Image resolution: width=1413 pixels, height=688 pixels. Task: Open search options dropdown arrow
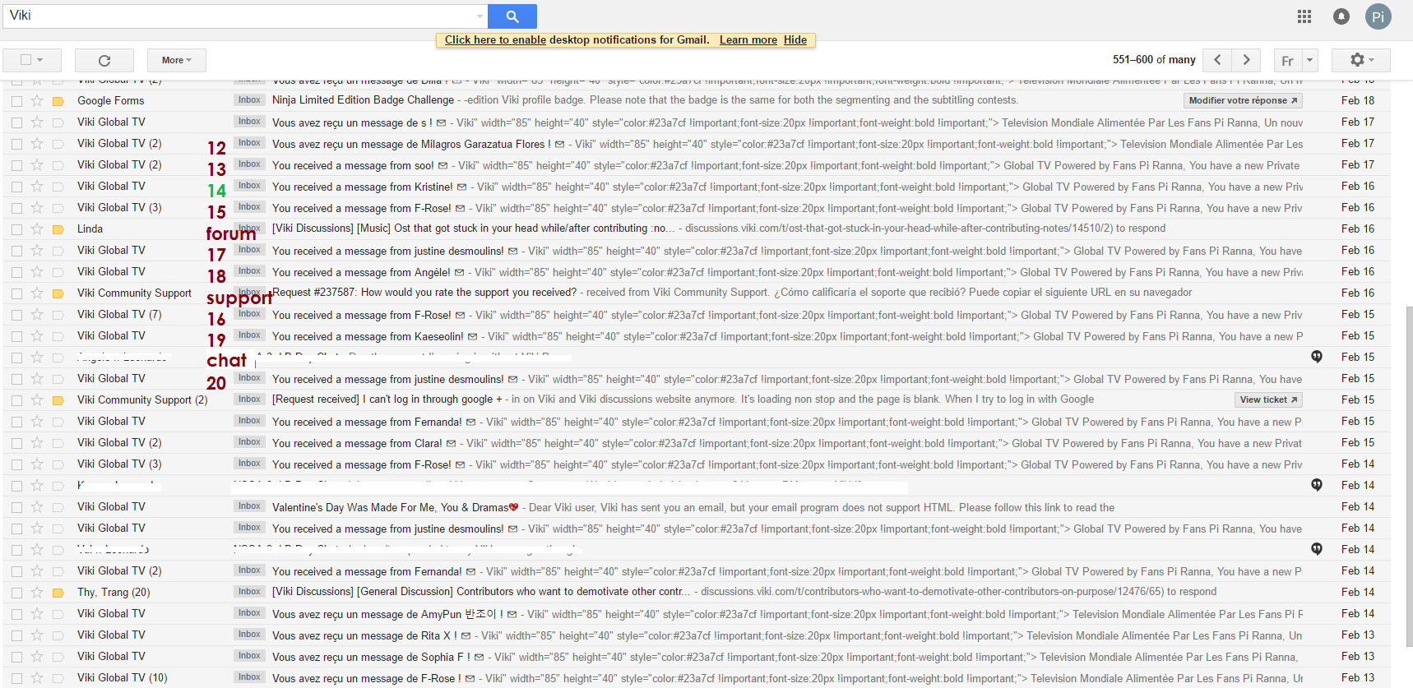[x=480, y=16]
